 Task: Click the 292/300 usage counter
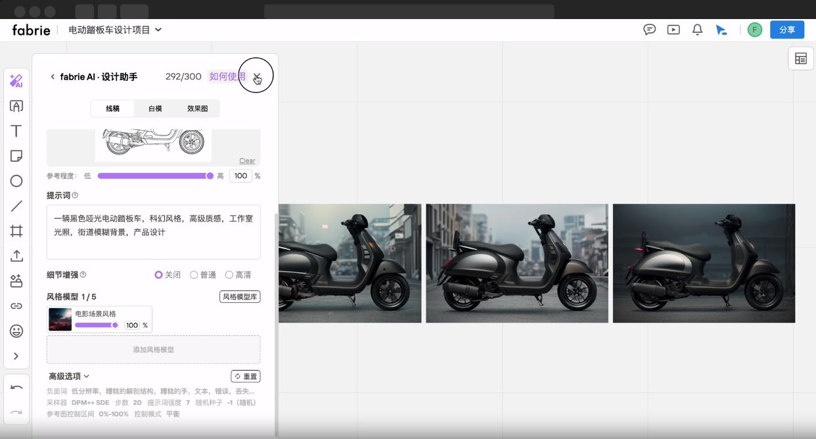pyautogui.click(x=183, y=77)
